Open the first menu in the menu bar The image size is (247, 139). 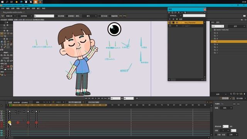pos(3,8)
